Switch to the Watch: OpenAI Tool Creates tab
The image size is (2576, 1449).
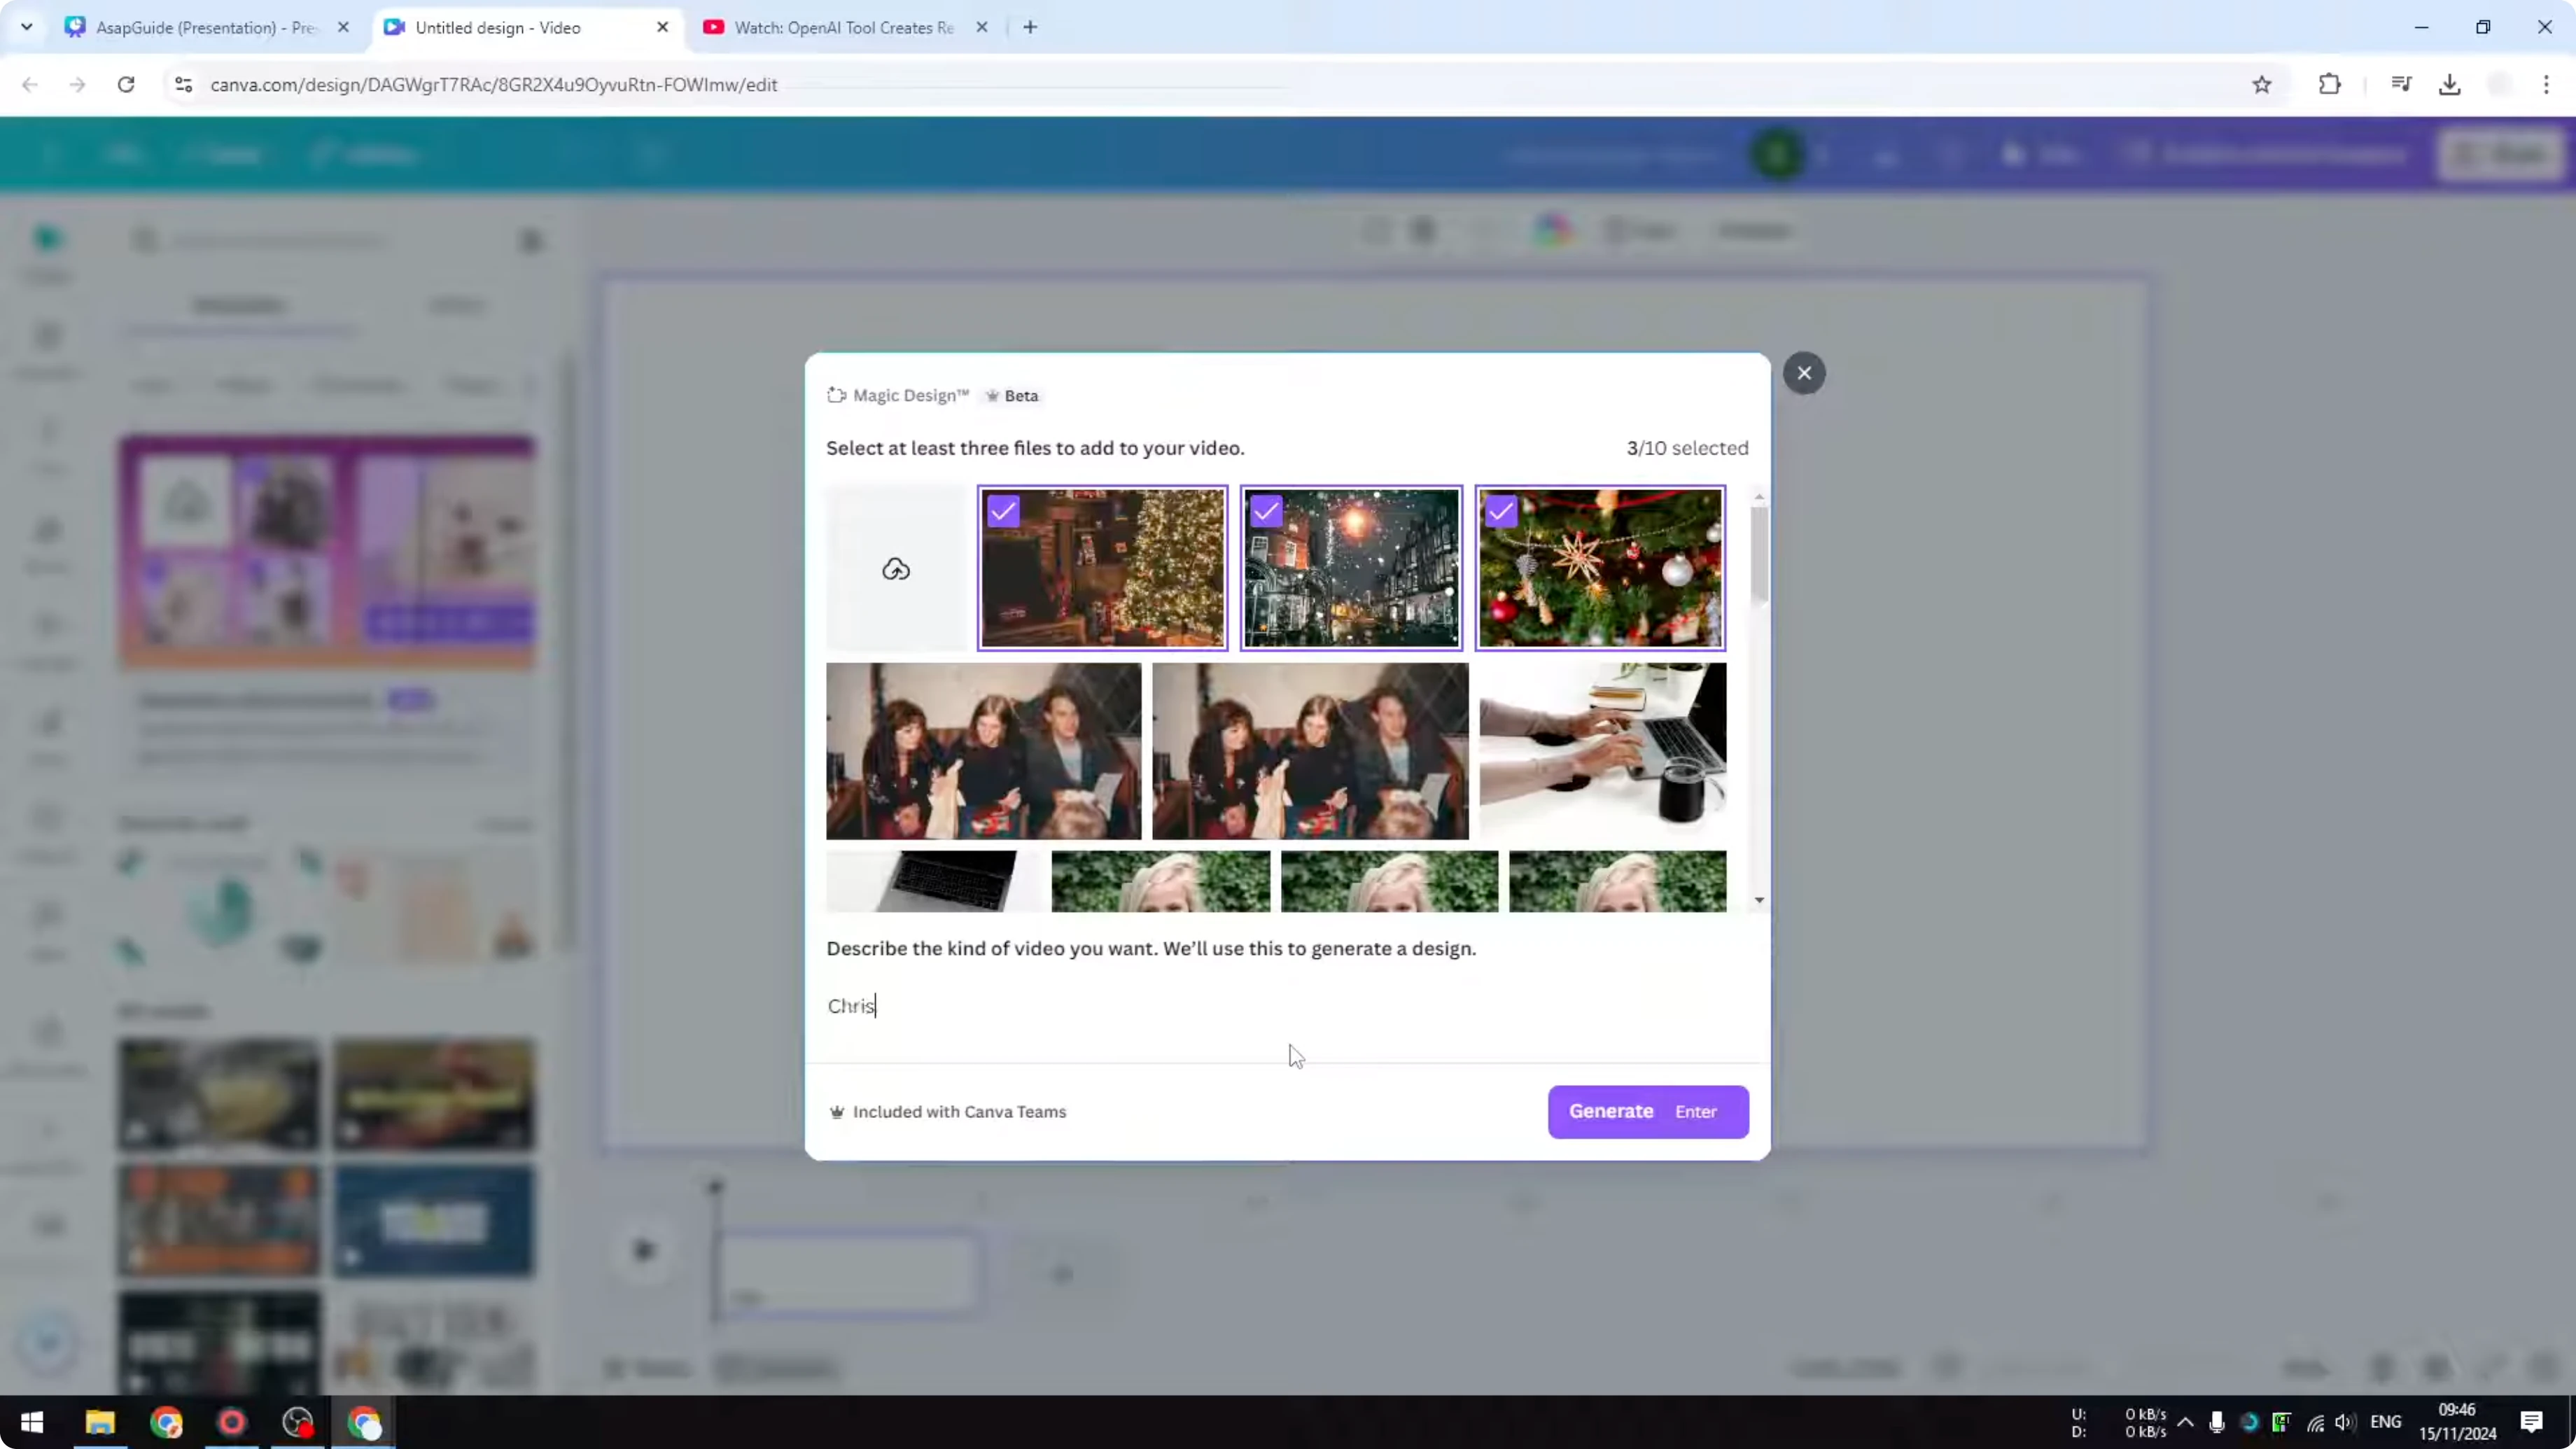[x=843, y=27]
